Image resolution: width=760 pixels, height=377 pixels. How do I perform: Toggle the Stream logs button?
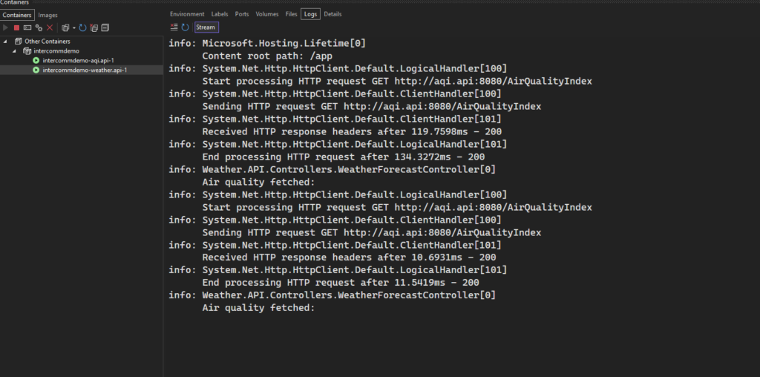[x=206, y=27]
